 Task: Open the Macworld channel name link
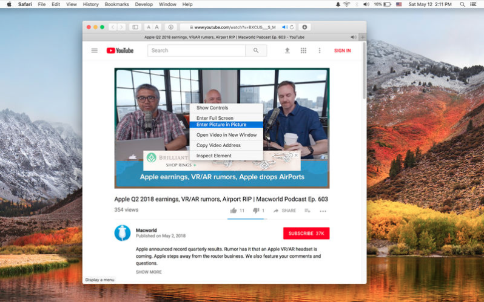tap(146, 230)
